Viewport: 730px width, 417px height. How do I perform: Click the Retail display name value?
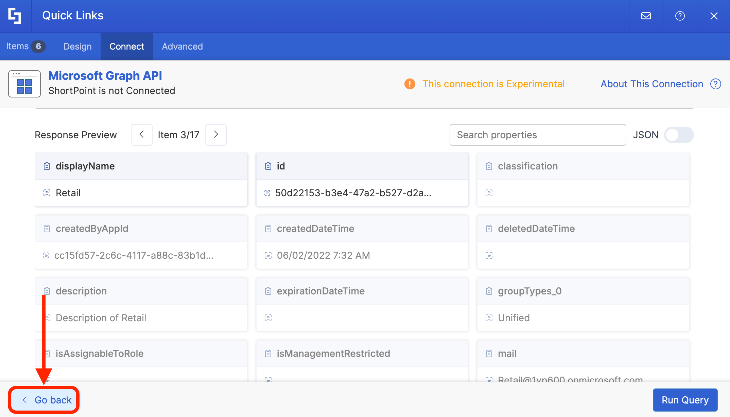click(68, 193)
